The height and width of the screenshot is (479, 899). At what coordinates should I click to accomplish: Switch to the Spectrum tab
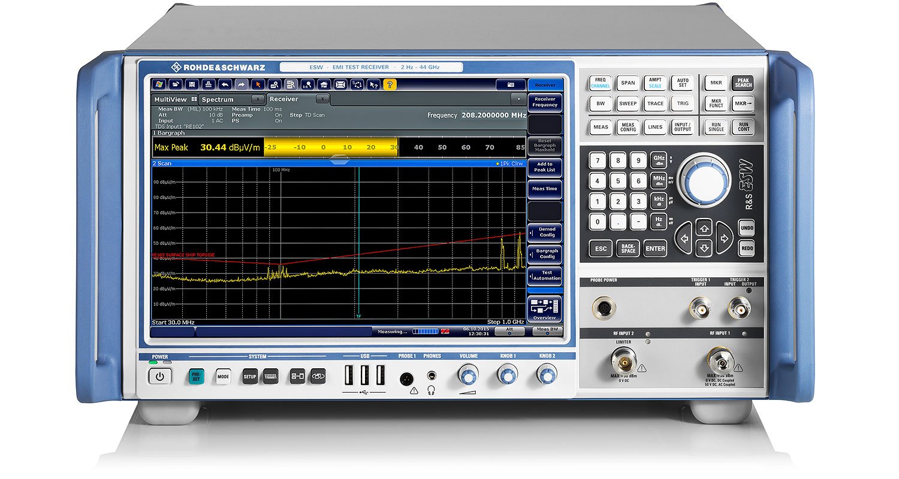[219, 99]
